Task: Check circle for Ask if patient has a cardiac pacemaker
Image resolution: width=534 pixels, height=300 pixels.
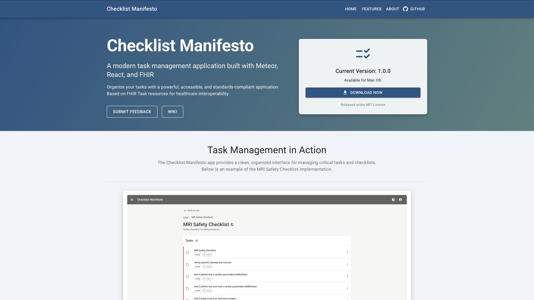Action: (187, 276)
